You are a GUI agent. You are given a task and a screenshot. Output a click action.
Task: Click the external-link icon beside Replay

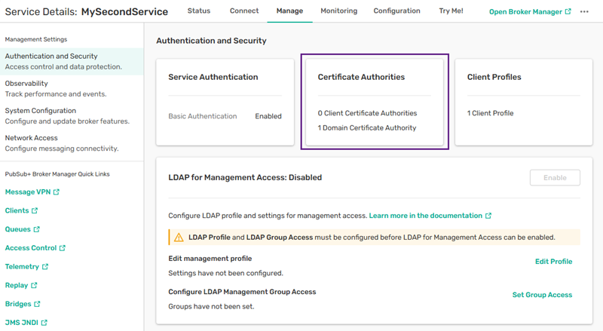point(34,286)
